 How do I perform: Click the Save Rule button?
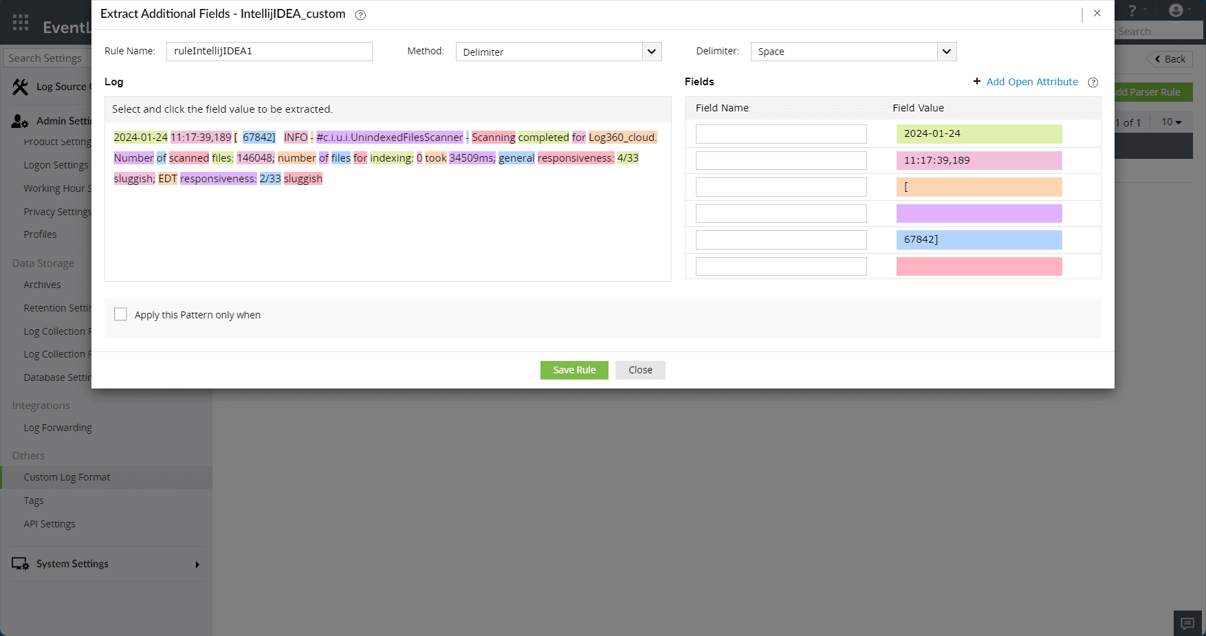574,370
